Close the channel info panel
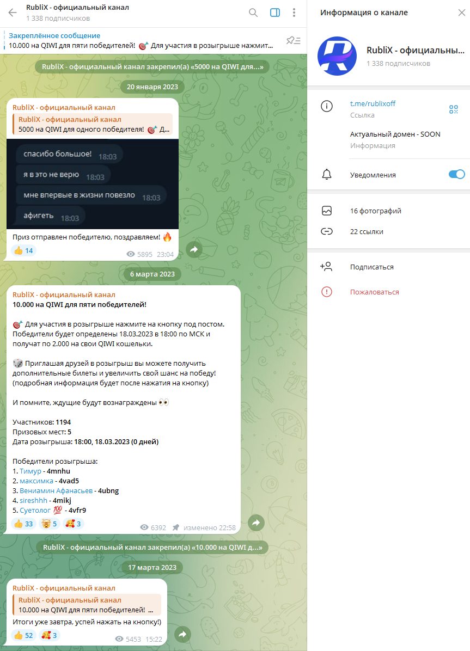This screenshot has height=651, width=470. tap(461, 13)
